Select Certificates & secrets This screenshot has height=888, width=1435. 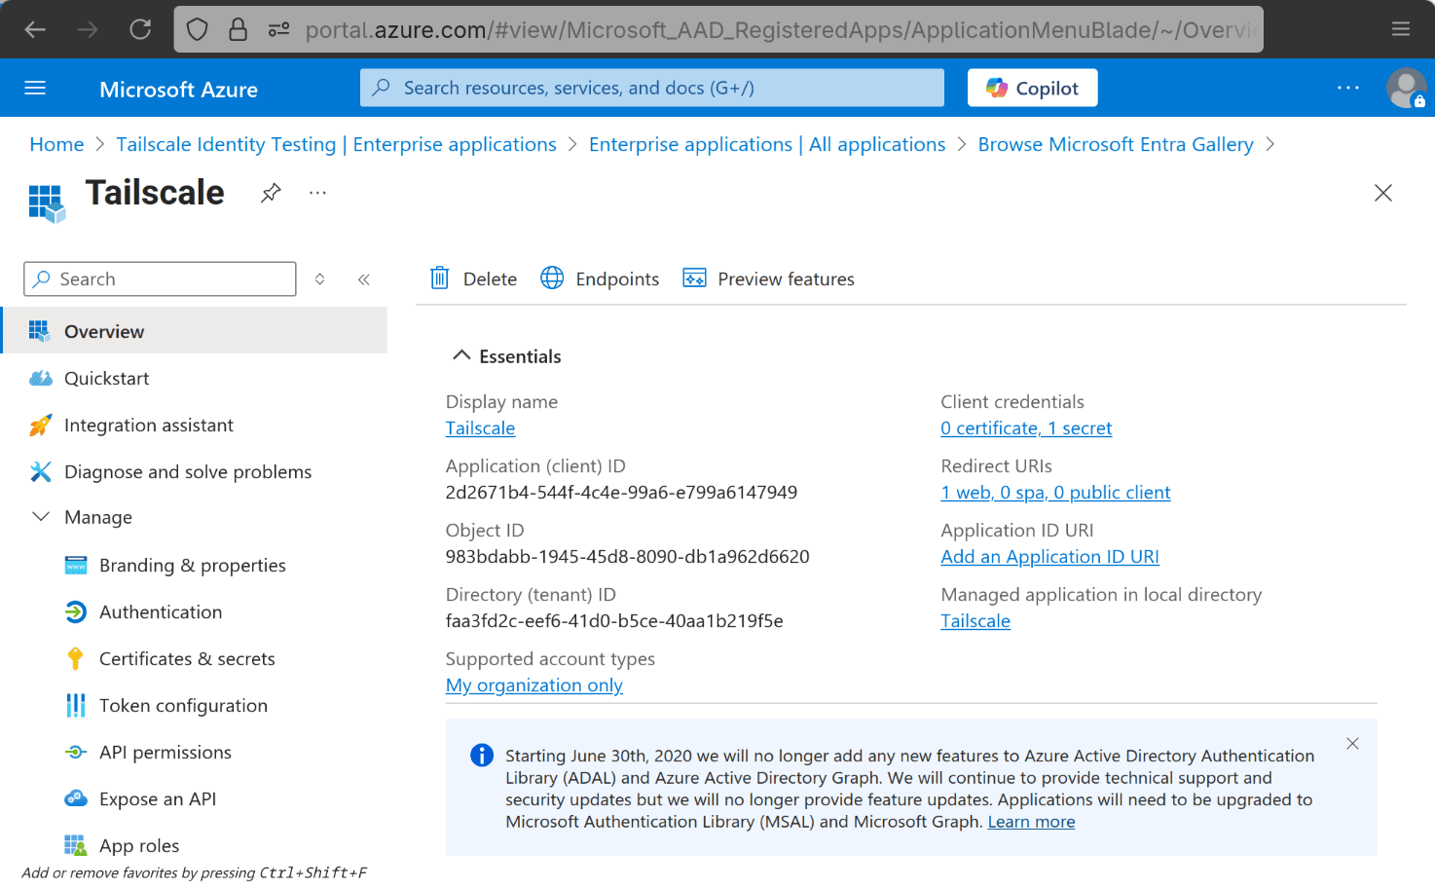point(186,658)
